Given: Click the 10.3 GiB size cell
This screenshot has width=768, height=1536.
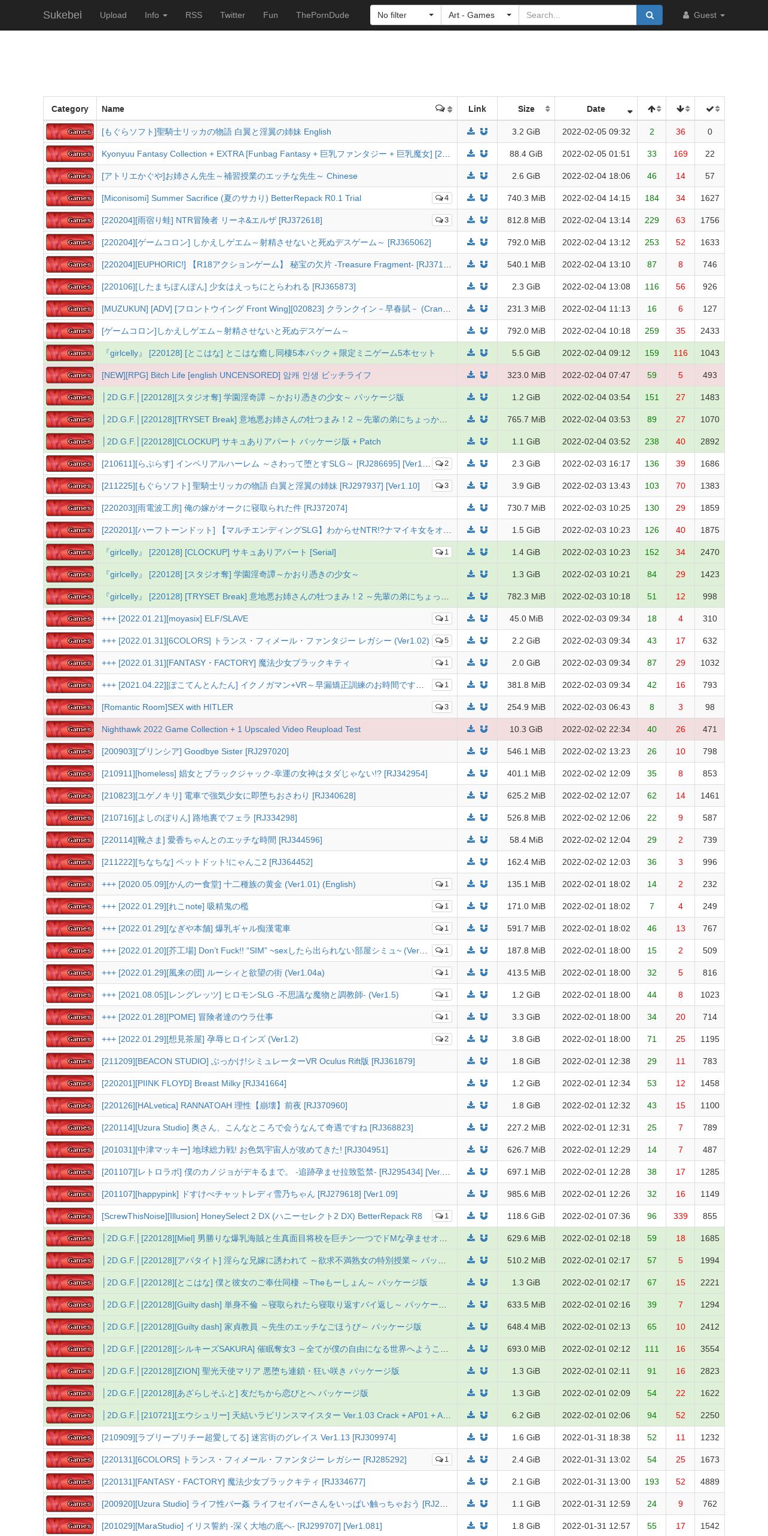Looking at the screenshot, I should [x=526, y=729].
